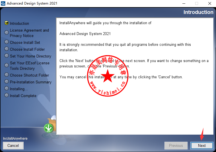216x152 pixels.
Task: Select the Installing... step label
Action: pyautogui.click(x=19, y=89)
